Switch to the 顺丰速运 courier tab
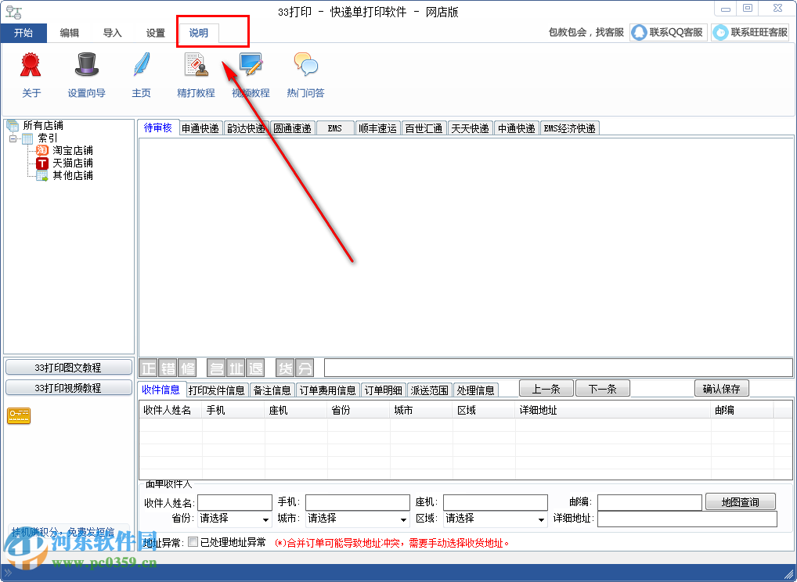The width and height of the screenshot is (797, 582). [377, 128]
